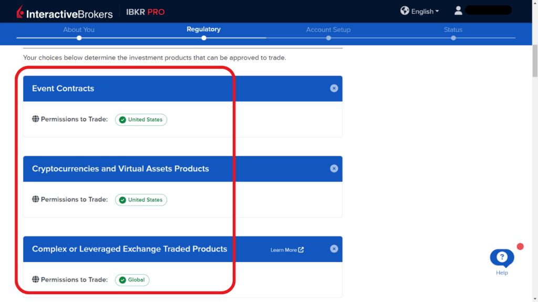Select the globe icon beside Permissions to Trade for Event Contracts

(x=35, y=119)
